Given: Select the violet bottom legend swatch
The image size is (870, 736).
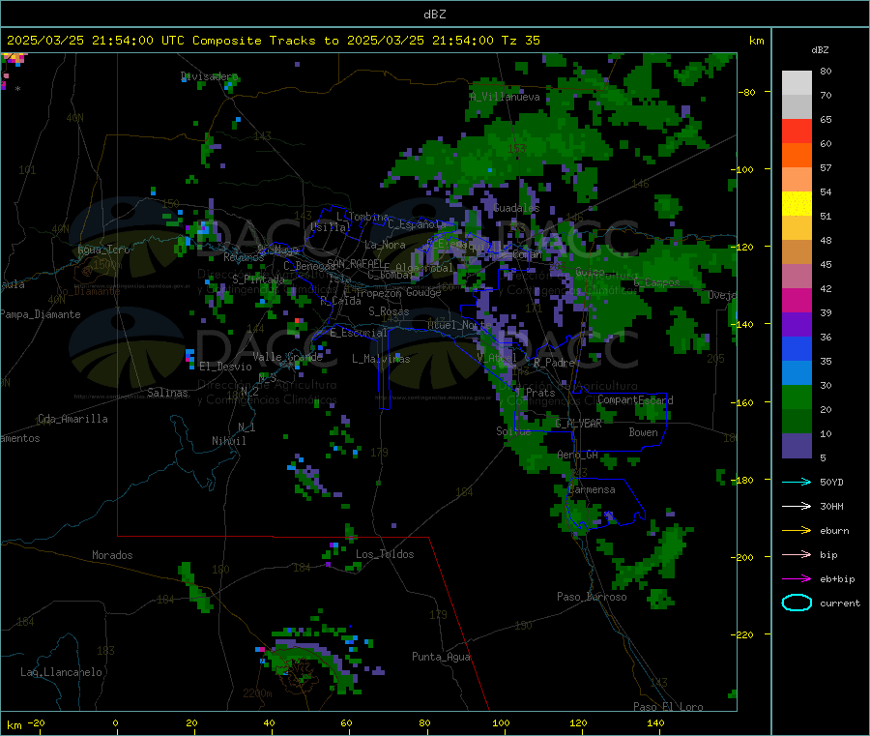Looking at the screenshot, I should [x=797, y=446].
